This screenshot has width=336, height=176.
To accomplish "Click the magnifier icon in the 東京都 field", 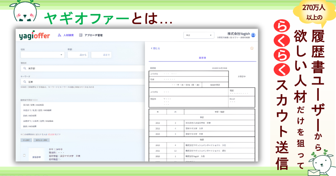I will pyautogui.click(x=25, y=68).
